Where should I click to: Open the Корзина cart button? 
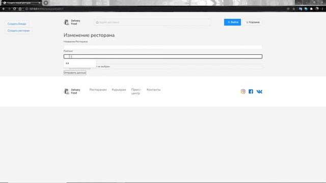pos(253,22)
